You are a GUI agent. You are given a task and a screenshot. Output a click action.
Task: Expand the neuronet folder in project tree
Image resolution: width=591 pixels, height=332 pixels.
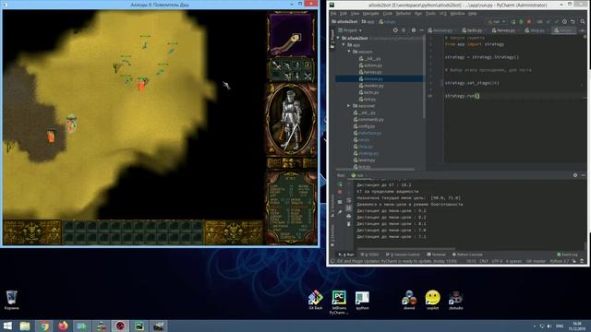[349, 106]
